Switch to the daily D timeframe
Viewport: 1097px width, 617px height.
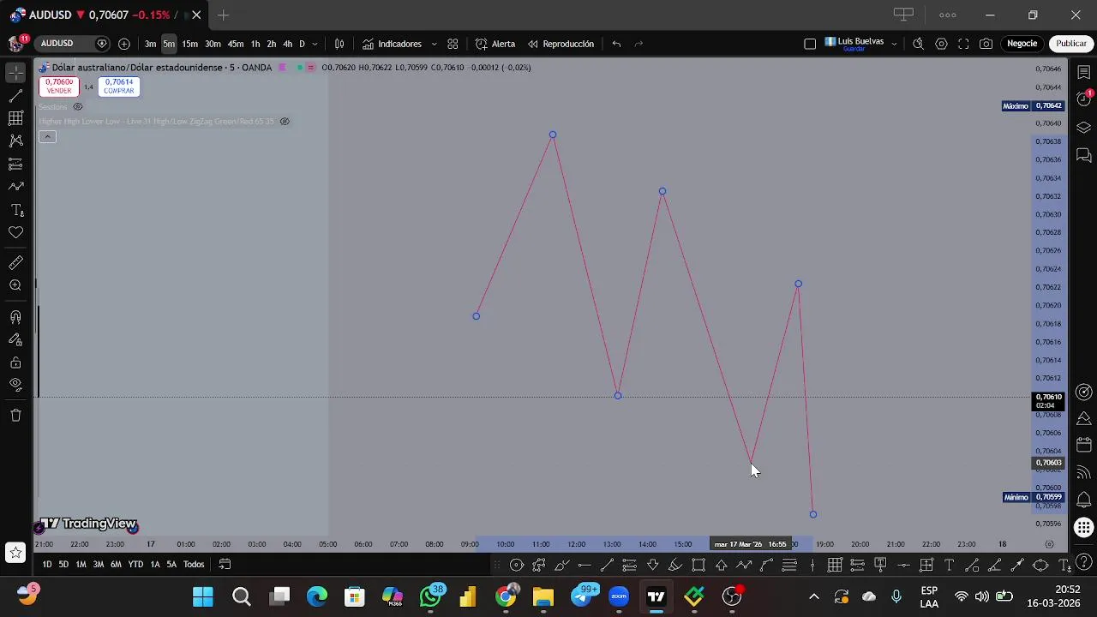(x=302, y=44)
